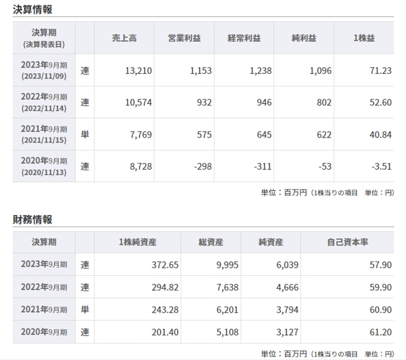Image resolution: width=406 pixels, height=360 pixels.
Task: Click the 2020年9月期 (2020/11/13) row label
Action: (x=44, y=166)
